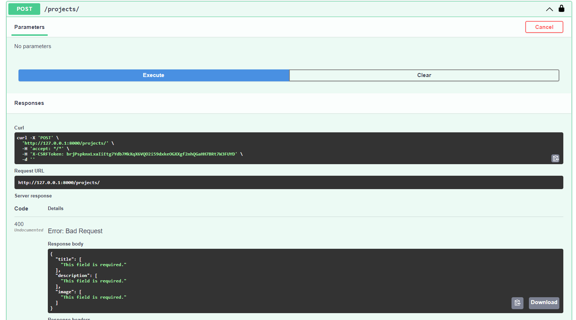Clear the request results

point(424,75)
